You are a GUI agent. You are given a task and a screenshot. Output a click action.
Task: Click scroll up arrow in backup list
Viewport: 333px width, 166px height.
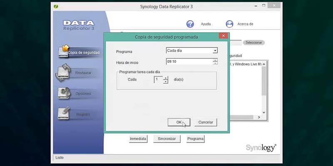tap(264, 64)
